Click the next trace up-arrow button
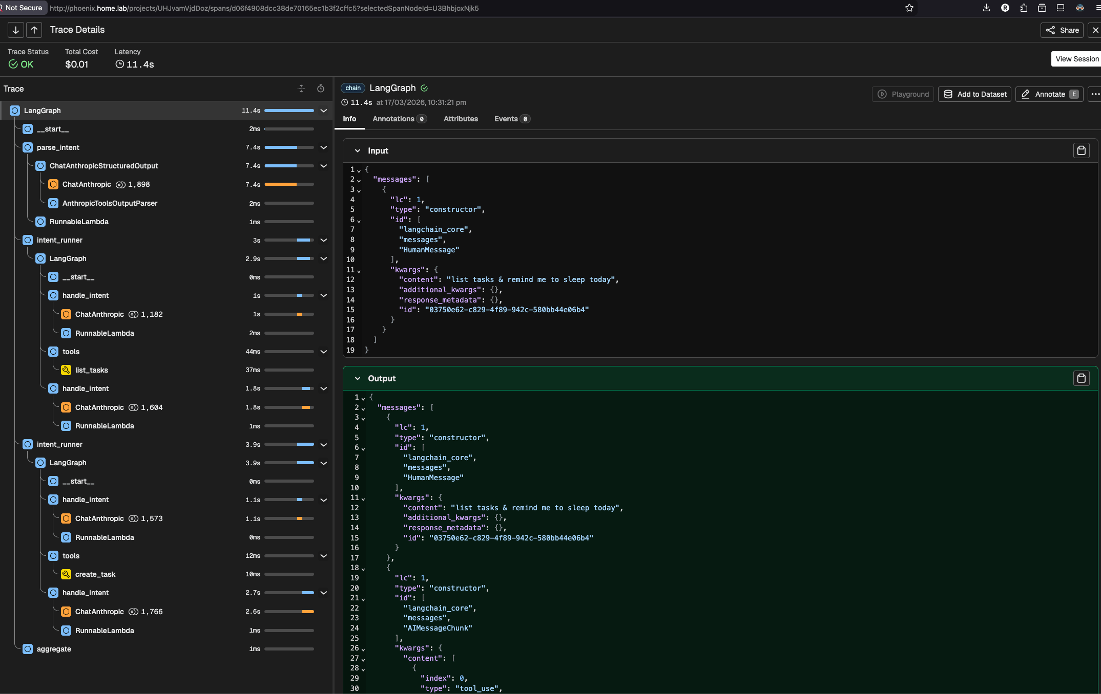This screenshot has width=1101, height=694. [34, 30]
